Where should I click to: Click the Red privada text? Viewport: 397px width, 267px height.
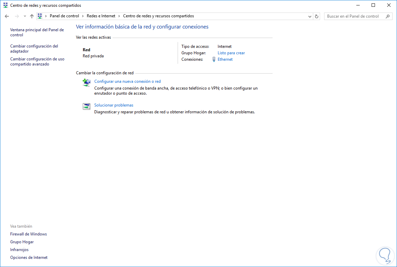point(93,56)
